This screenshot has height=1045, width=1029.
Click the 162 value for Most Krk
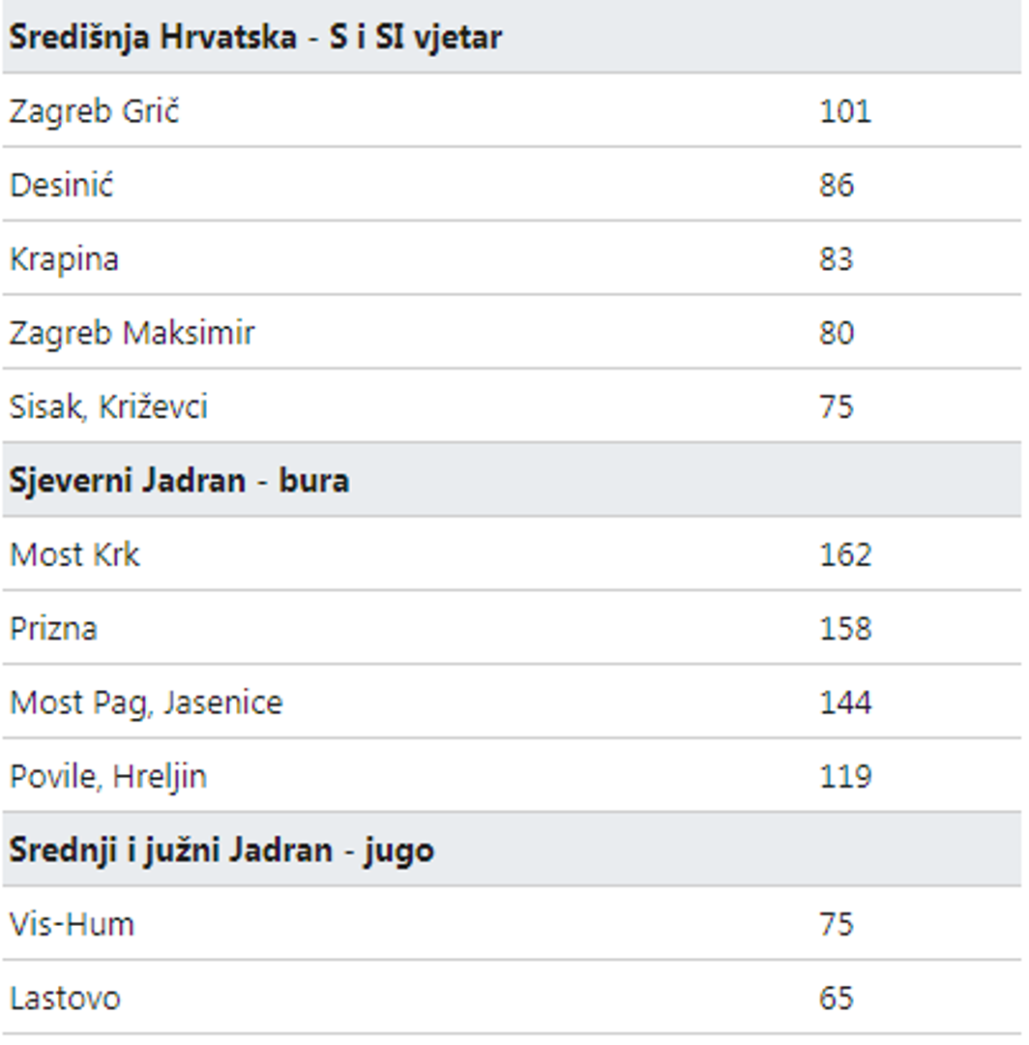pyautogui.click(x=845, y=554)
